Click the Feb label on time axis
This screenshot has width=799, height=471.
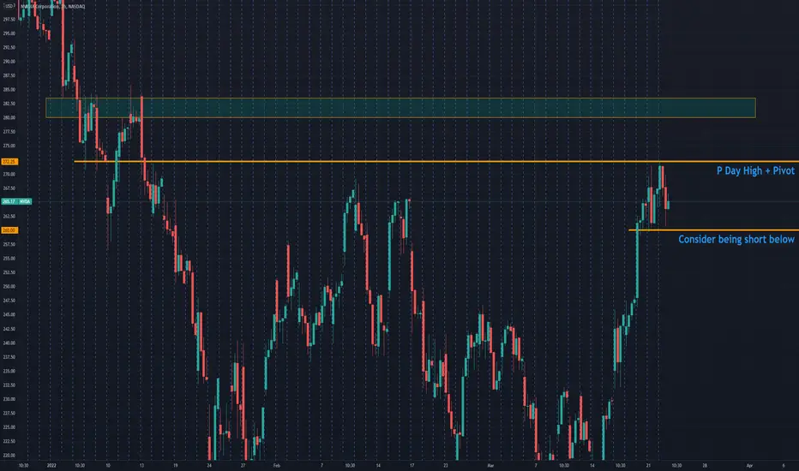[x=277, y=465]
